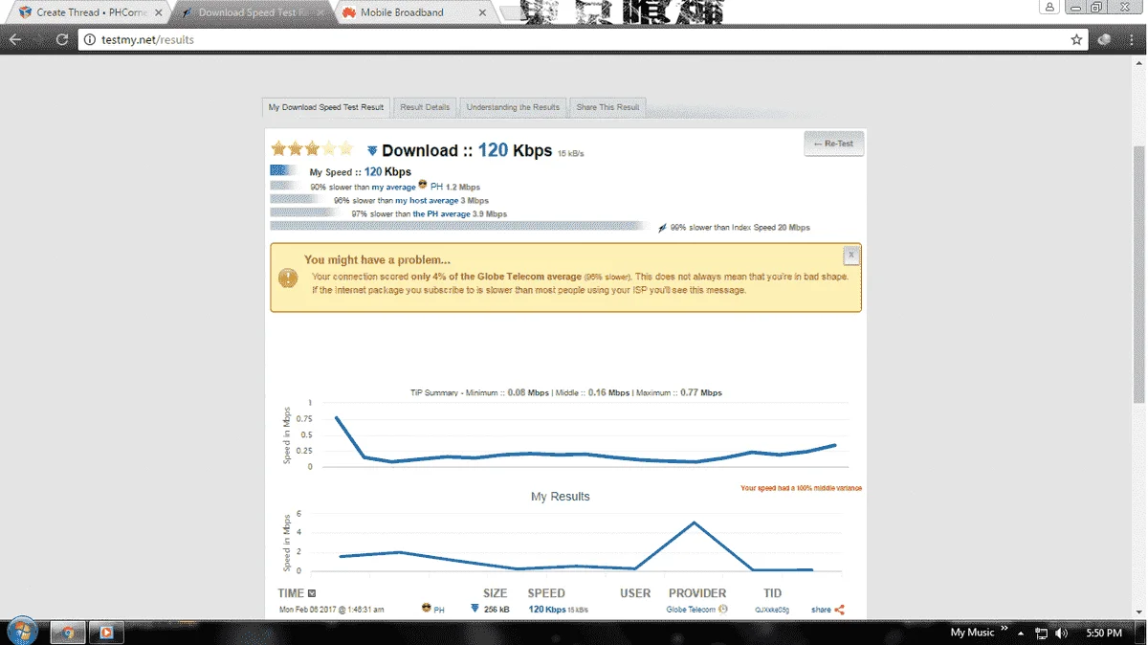Click the PH smiley avatar in results row
The image size is (1148, 645).
click(x=427, y=609)
